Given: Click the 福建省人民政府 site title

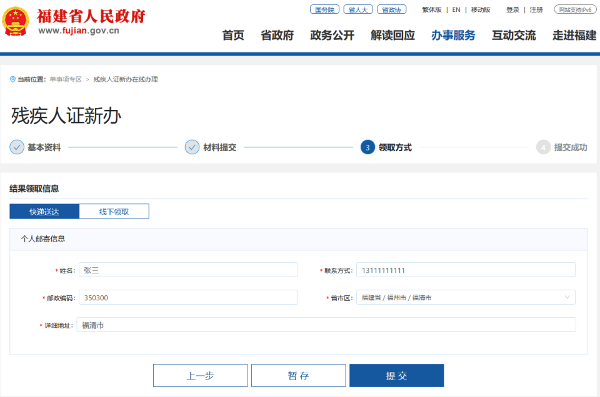Looking at the screenshot, I should tap(91, 16).
